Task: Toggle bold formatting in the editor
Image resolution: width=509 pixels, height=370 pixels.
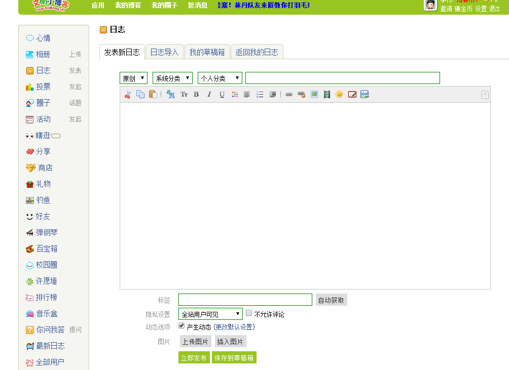Action: 196,94
